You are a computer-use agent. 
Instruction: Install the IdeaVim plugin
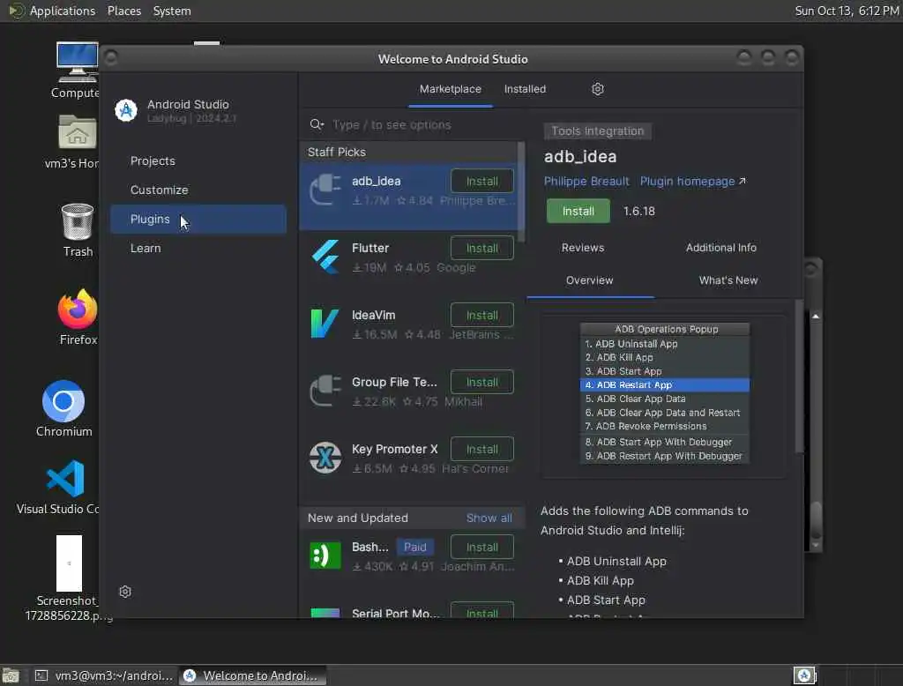(482, 315)
